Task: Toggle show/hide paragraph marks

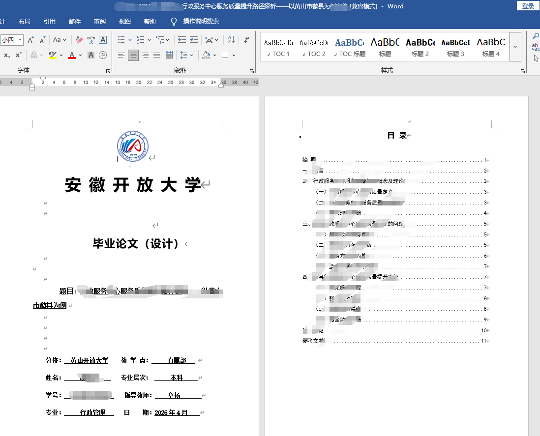Action: click(246, 40)
